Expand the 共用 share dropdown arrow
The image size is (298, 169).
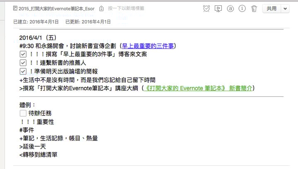[285, 8]
